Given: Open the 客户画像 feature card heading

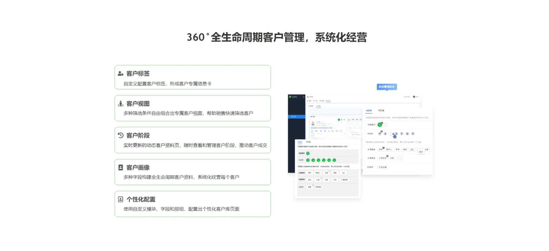Looking at the screenshot, I should 138,168.
